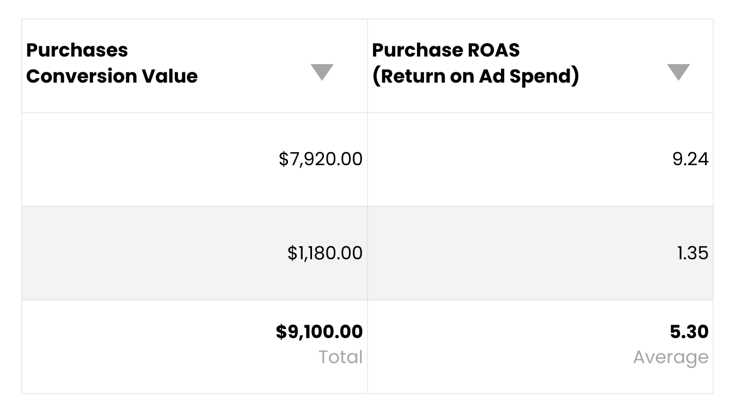This screenshot has width=735, height=405.
Task: Click the Total label
Action: pos(341,357)
